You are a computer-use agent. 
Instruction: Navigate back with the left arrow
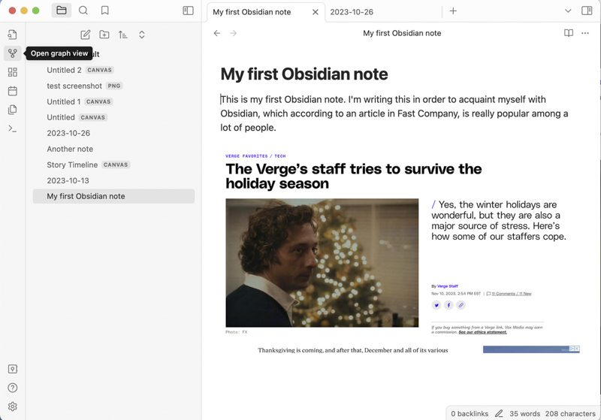217,33
